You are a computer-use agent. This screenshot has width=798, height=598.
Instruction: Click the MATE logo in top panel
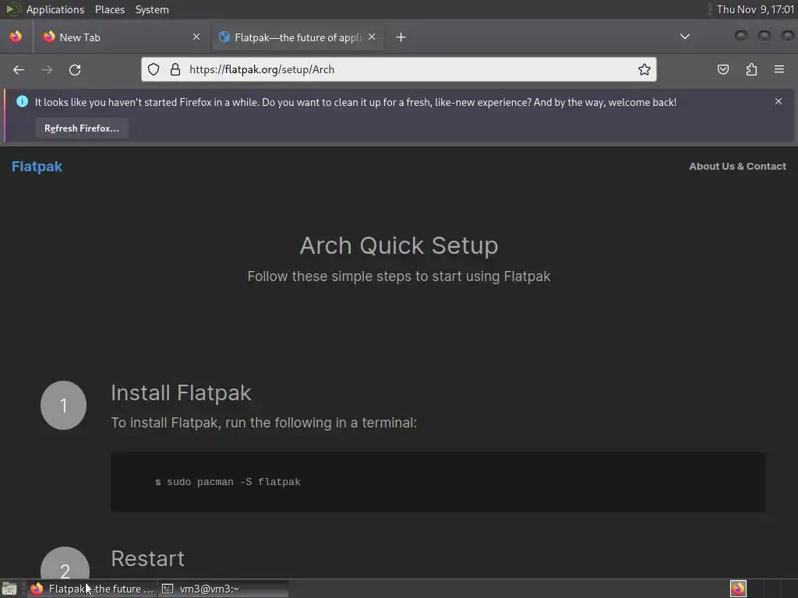click(12, 9)
